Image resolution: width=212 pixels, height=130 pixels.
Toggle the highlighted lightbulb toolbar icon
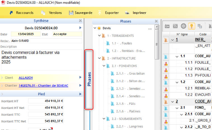click(x=192, y=26)
